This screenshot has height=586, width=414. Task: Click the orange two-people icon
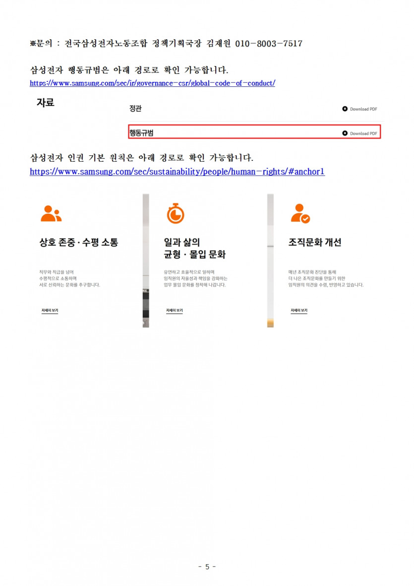(51, 213)
